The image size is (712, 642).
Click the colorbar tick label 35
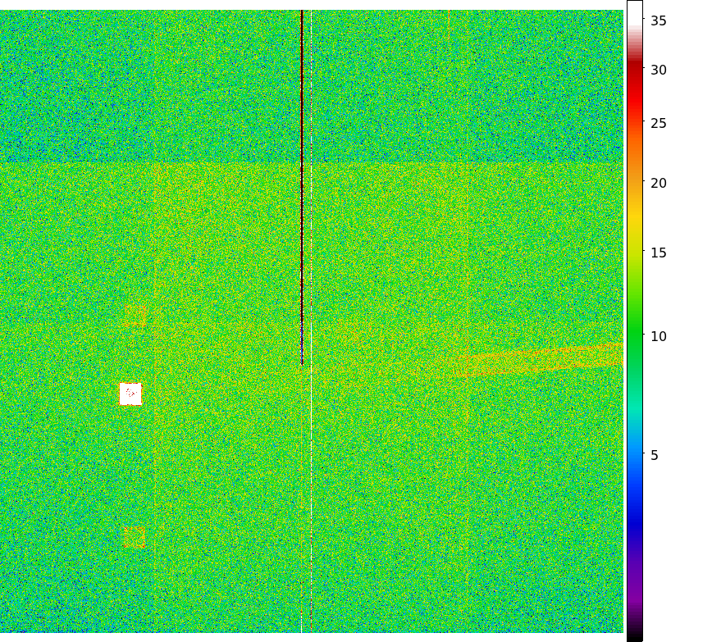point(659,21)
